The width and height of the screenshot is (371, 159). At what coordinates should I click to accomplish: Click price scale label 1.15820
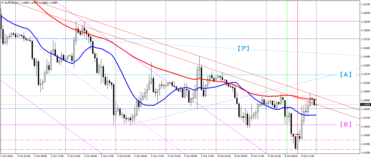[x=365, y=31]
